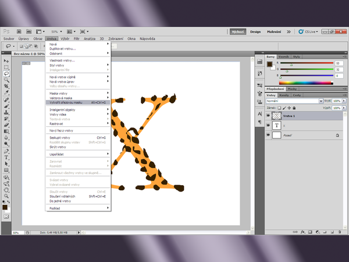
Task: Pick the Rectangular Marquee tool
Action: click(6, 67)
